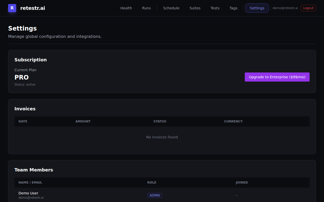Image resolution: width=324 pixels, height=202 pixels.
Task: Click the AMOUNT column header
Action: pyautogui.click(x=83, y=121)
